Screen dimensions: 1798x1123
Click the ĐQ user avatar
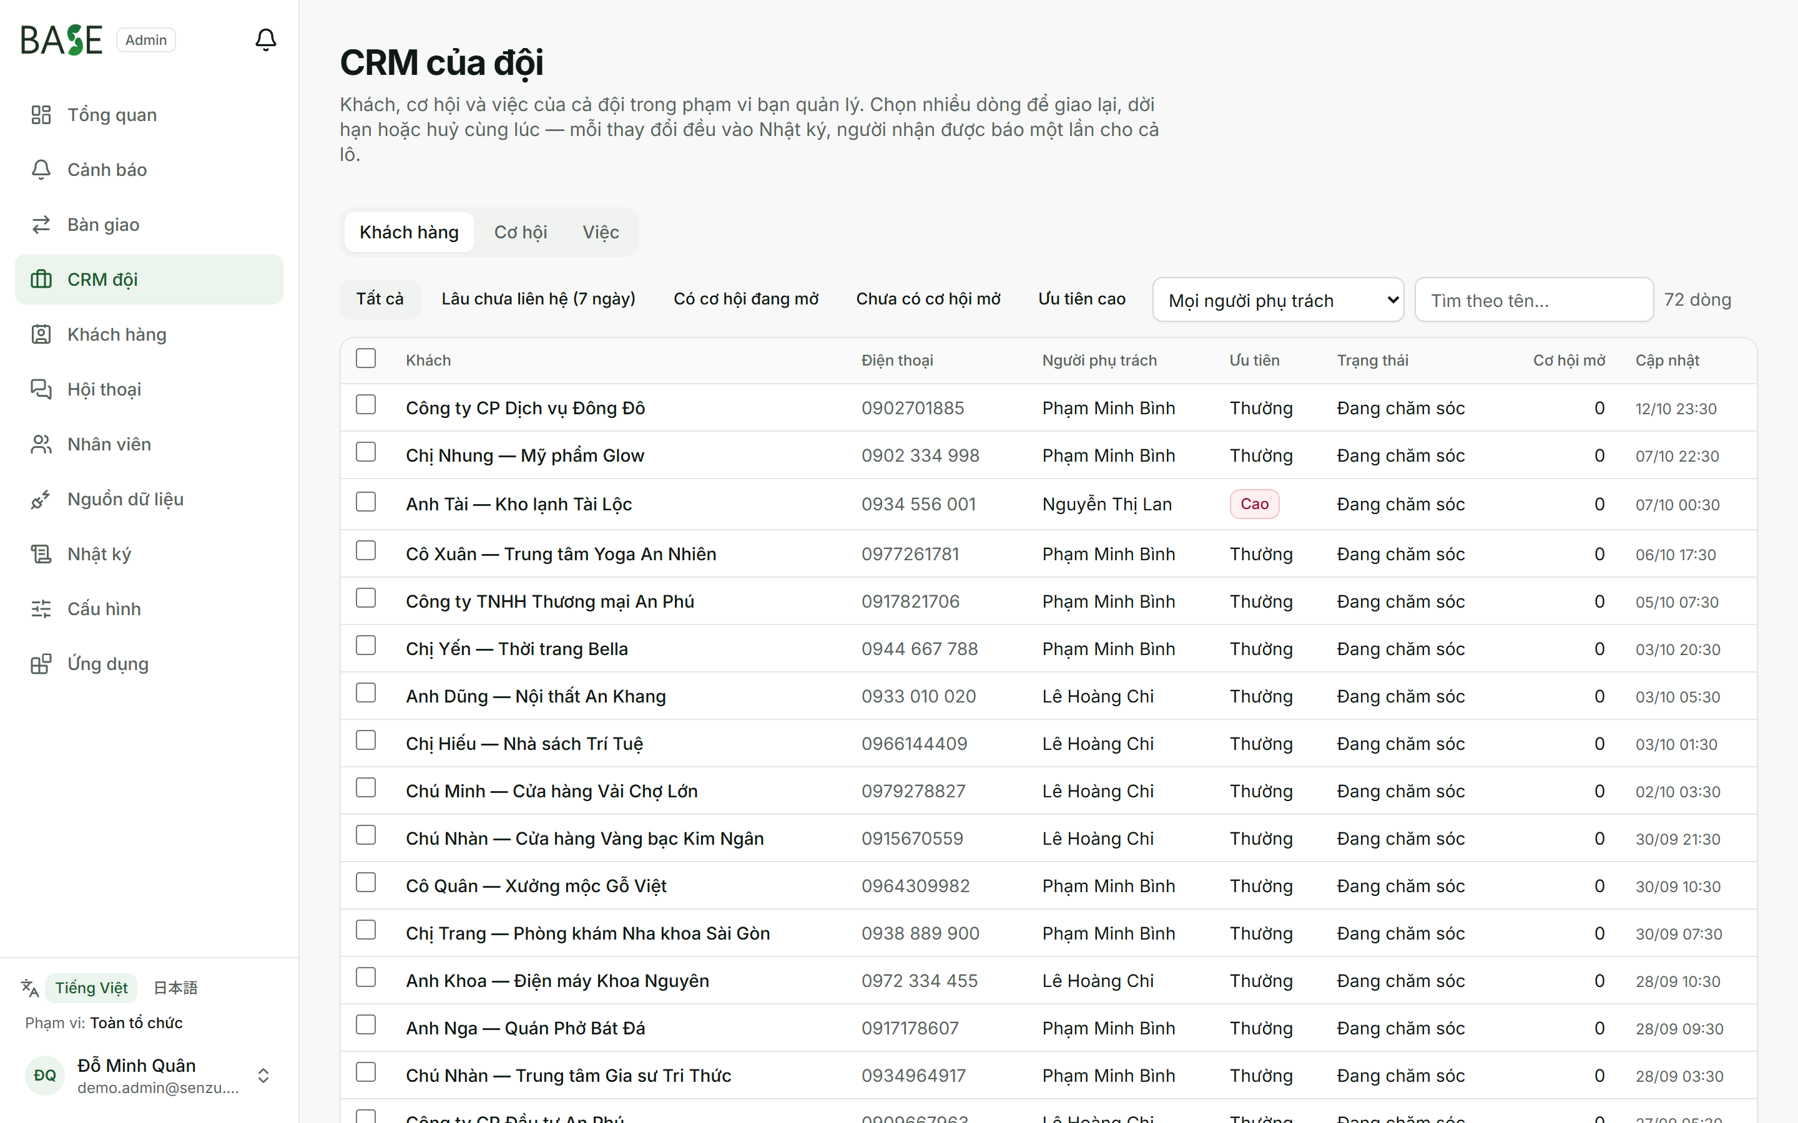(44, 1076)
